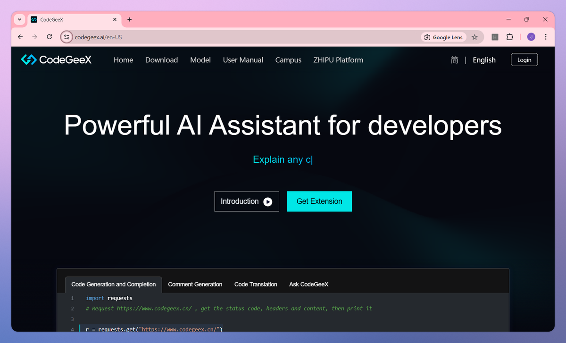
Task: Open the tab search dropdown arrow
Action: (x=19, y=19)
